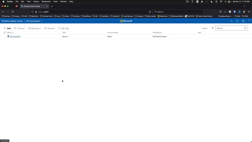Click the Windows Admin Center title link
Image resolution: width=252 pixels, height=142 pixels.
(12, 21)
